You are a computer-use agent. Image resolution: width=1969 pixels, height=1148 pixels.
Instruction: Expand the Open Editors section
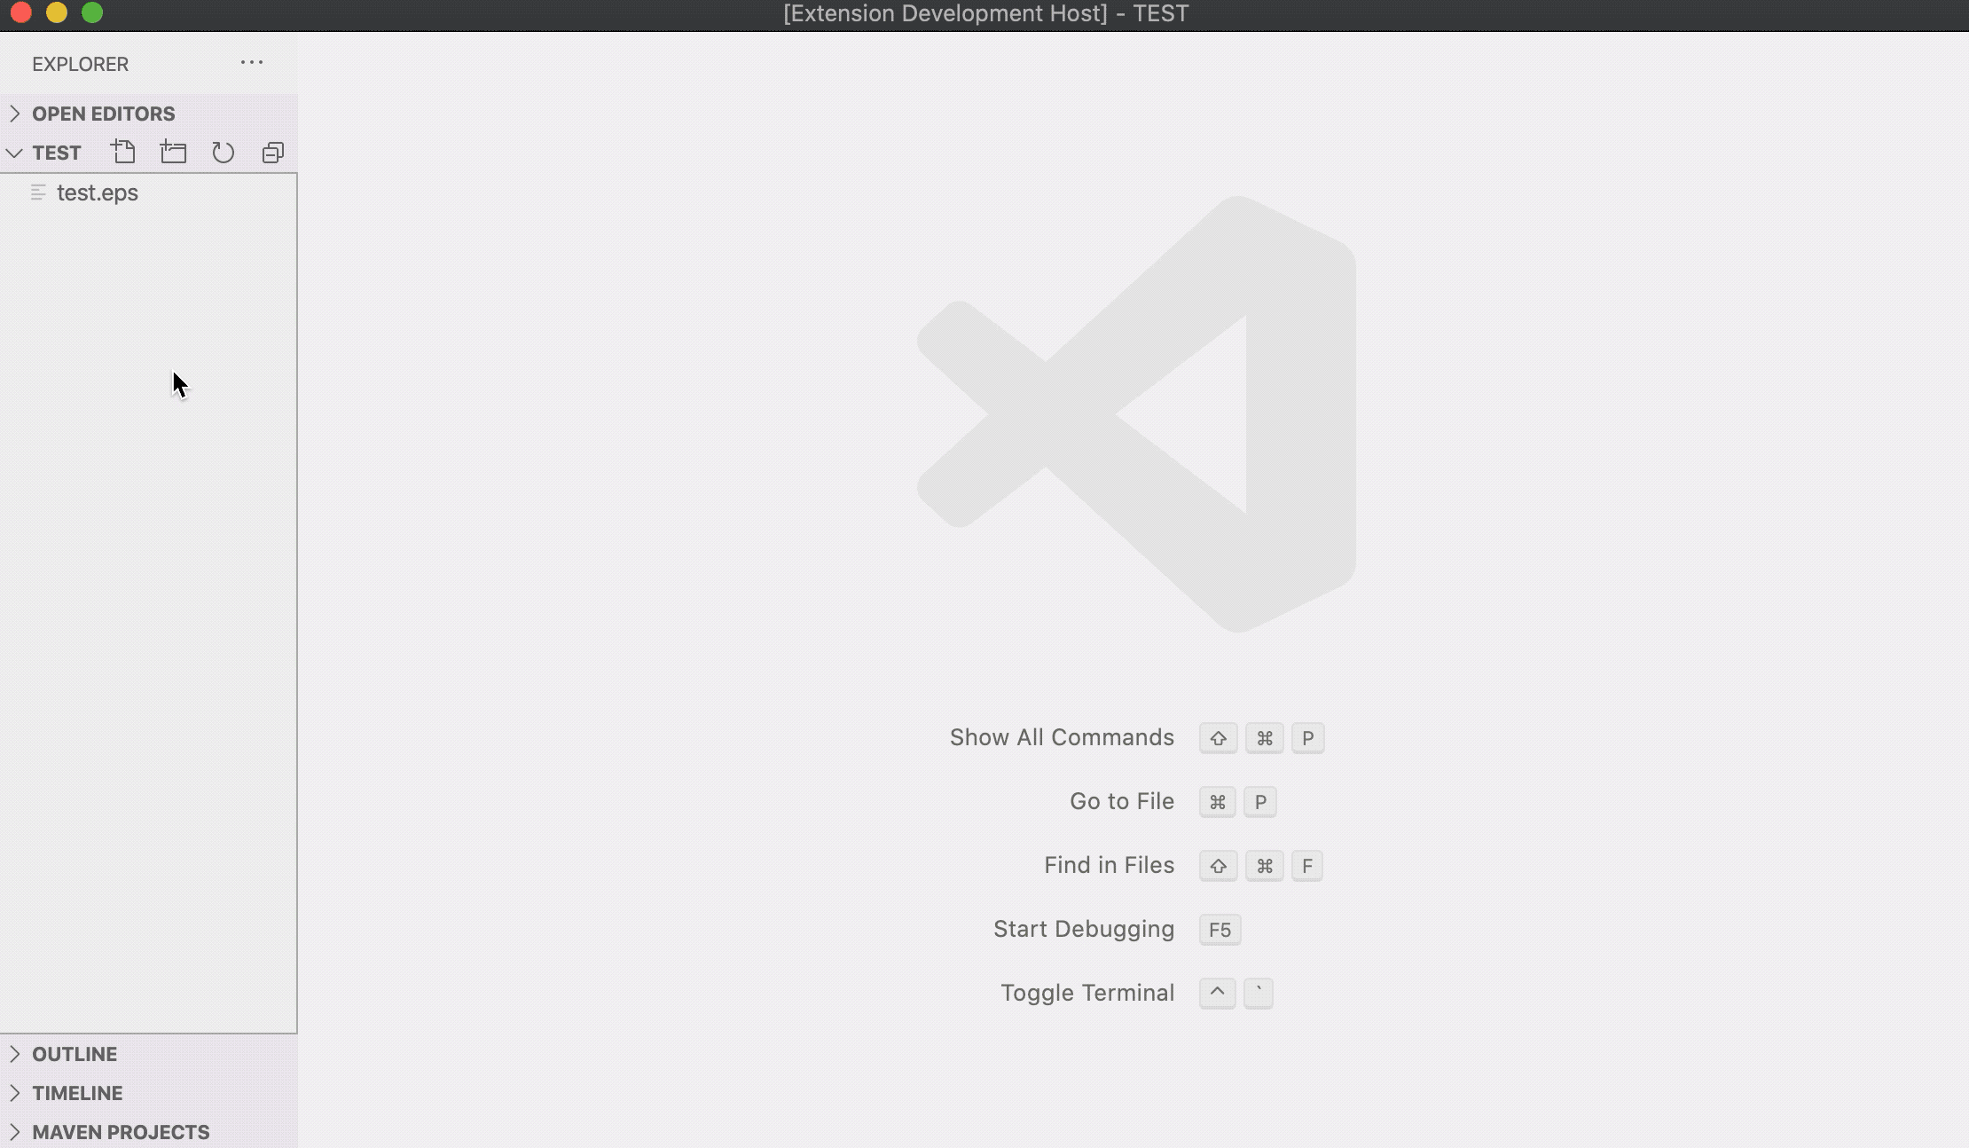tap(103, 114)
